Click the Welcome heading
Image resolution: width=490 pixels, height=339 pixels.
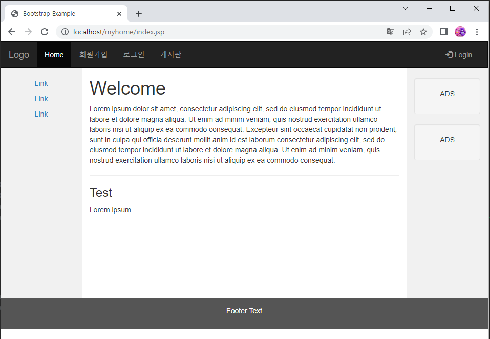[x=127, y=88]
